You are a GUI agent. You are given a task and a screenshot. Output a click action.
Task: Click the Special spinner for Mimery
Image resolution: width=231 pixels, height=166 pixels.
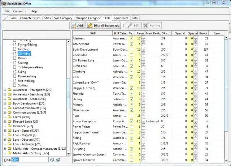point(196,105)
